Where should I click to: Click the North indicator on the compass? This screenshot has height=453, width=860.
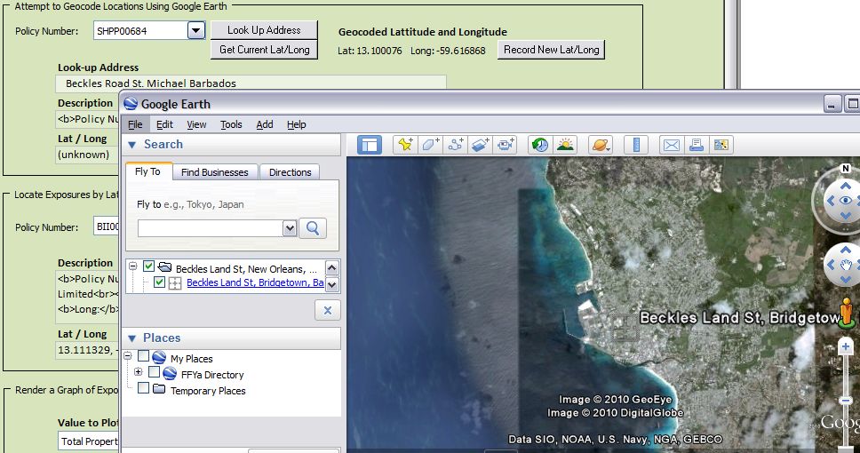click(846, 169)
